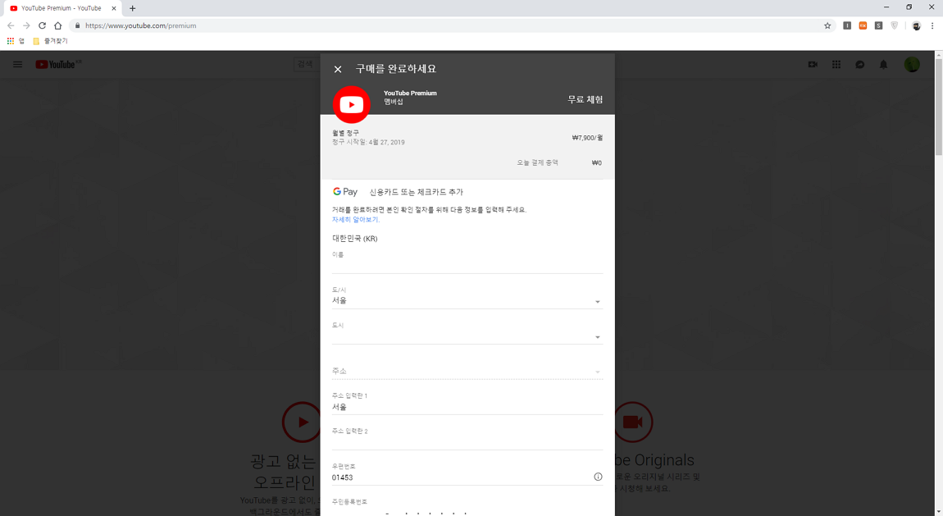Click the browser forward arrow
943x516 pixels.
pyautogui.click(x=26, y=26)
